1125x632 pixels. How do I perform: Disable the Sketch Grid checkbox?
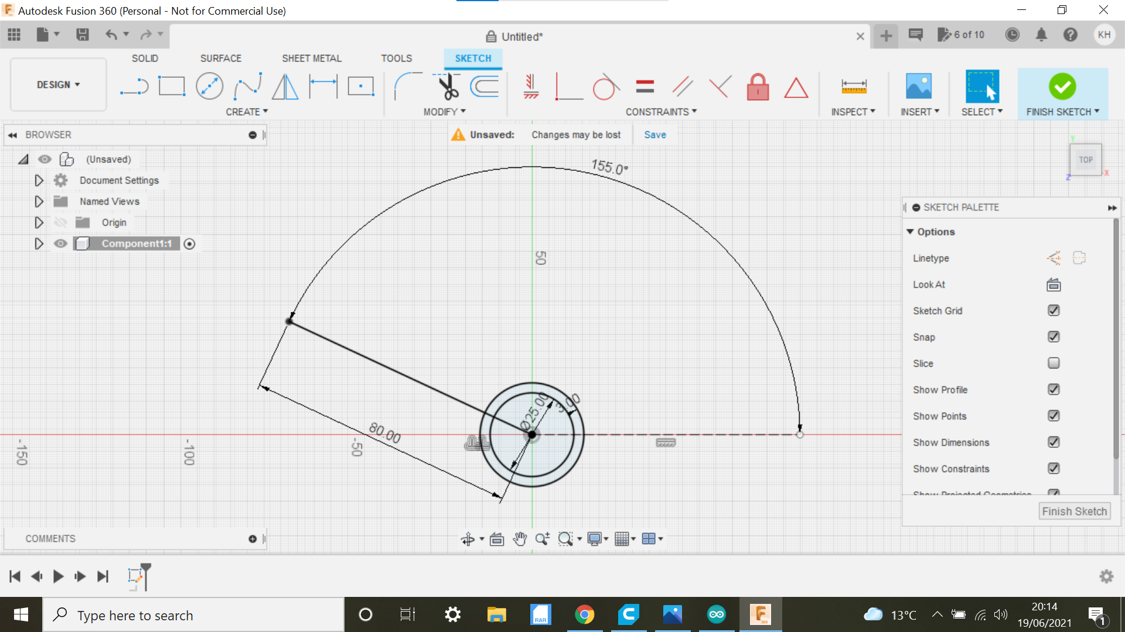point(1054,311)
